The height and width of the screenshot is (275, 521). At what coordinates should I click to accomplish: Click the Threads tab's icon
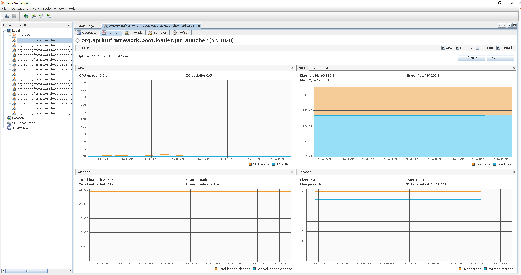[126, 33]
